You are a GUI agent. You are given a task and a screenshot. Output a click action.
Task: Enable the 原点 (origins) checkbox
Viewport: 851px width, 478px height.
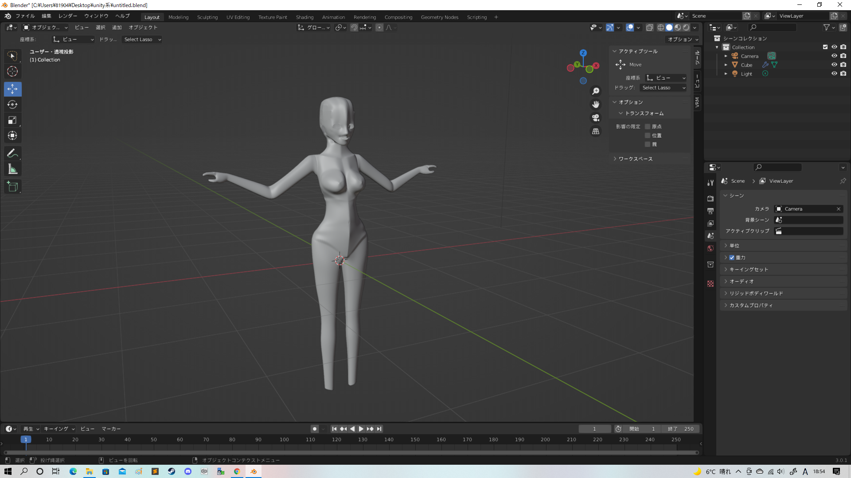click(x=648, y=127)
